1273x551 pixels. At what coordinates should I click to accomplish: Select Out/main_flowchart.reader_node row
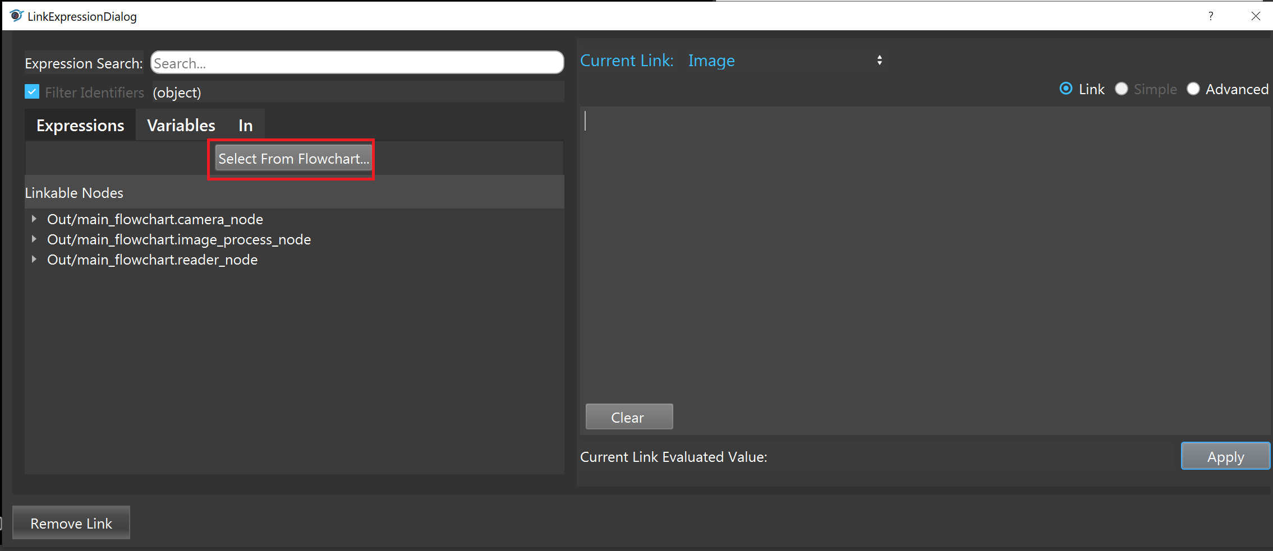click(x=295, y=260)
